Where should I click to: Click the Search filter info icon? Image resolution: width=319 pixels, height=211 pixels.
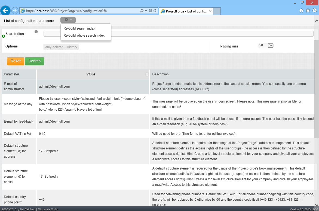[36, 32]
